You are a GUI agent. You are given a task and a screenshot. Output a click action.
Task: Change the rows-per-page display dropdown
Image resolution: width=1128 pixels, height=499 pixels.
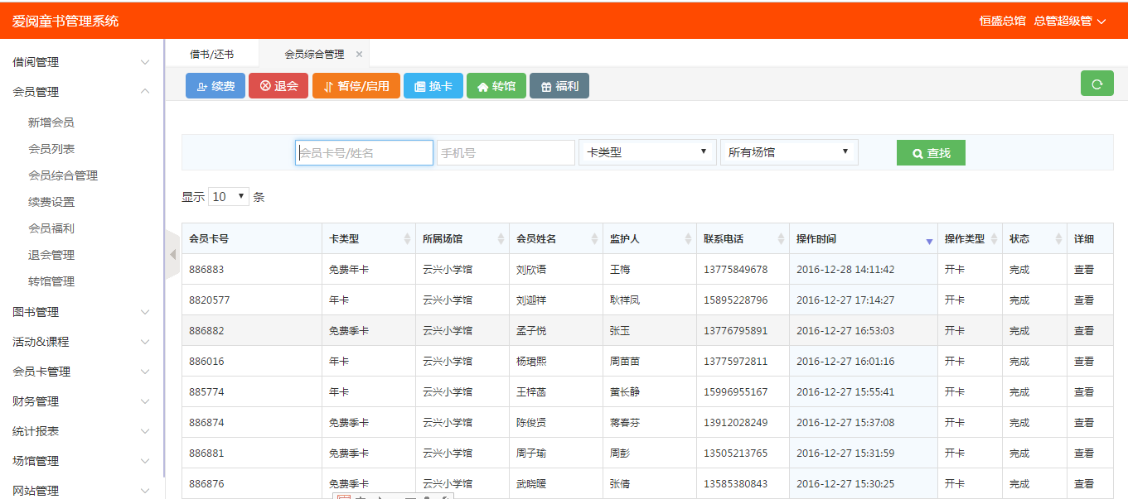coord(229,197)
